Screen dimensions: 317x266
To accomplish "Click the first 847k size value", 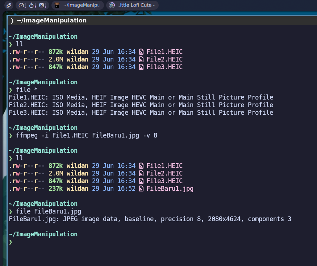I will tap(55, 67).
